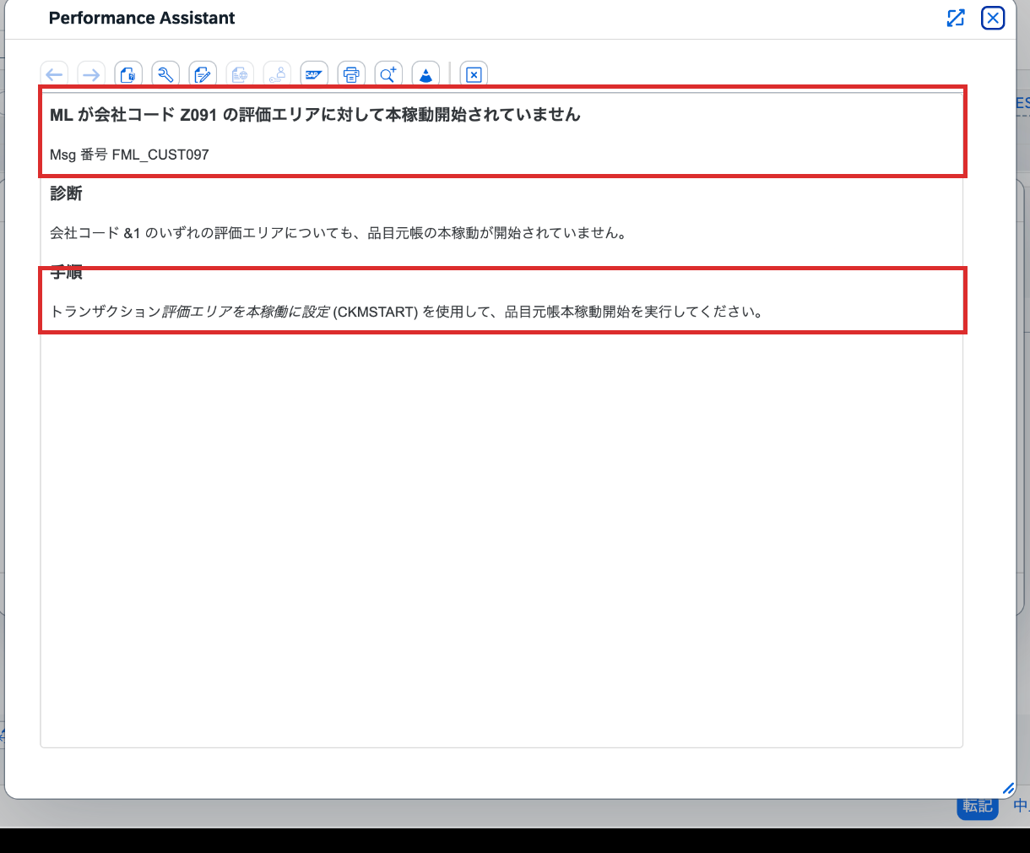1030x853 pixels.
Task: Open application help document icon
Action: pos(128,74)
